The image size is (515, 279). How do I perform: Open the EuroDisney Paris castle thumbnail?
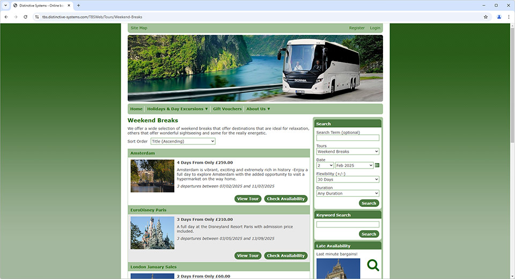pos(152,233)
